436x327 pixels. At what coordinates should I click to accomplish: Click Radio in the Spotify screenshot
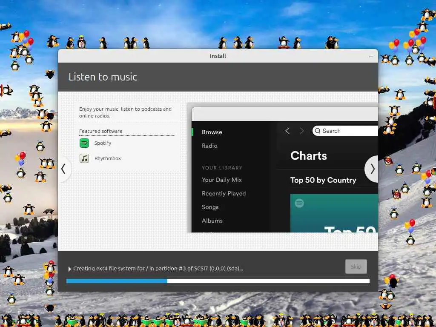coord(209,146)
